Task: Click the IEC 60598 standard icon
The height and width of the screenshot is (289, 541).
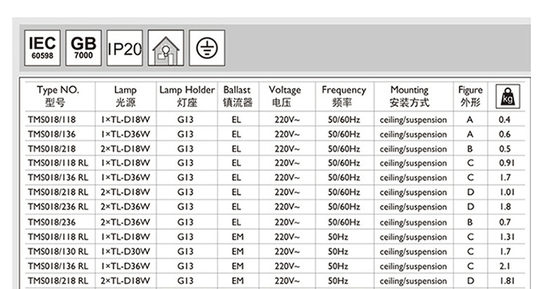Action: tap(43, 48)
